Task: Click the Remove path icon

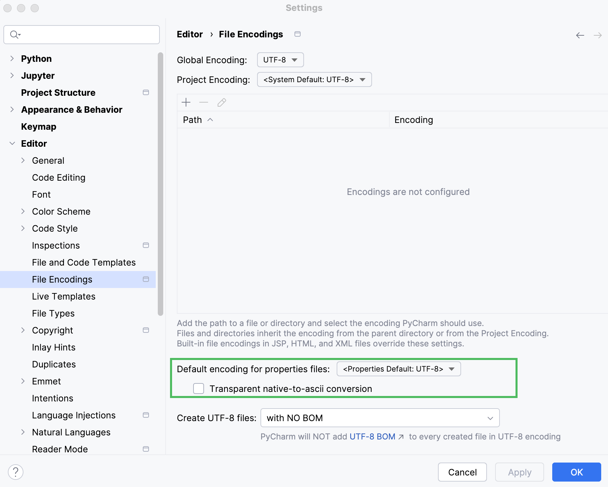Action: 204,102
